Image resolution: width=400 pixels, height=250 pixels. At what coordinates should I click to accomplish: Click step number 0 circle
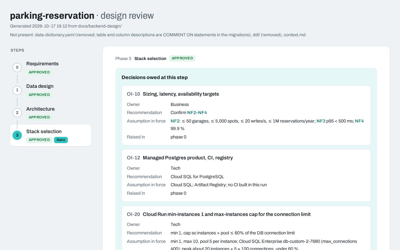tap(17, 67)
